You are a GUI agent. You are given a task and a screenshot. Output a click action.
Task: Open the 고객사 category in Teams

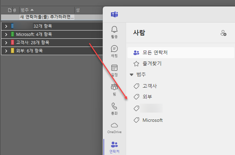[150, 86]
